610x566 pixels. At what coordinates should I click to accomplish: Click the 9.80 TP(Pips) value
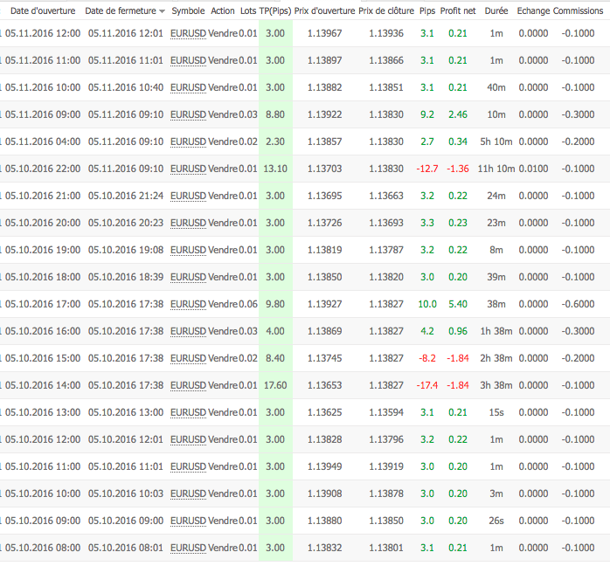[x=275, y=304]
